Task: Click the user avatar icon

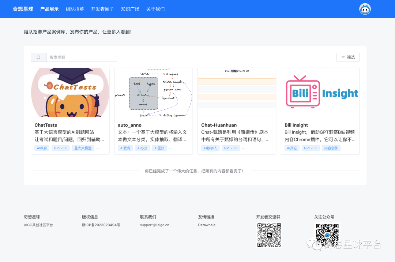Action: (365, 9)
